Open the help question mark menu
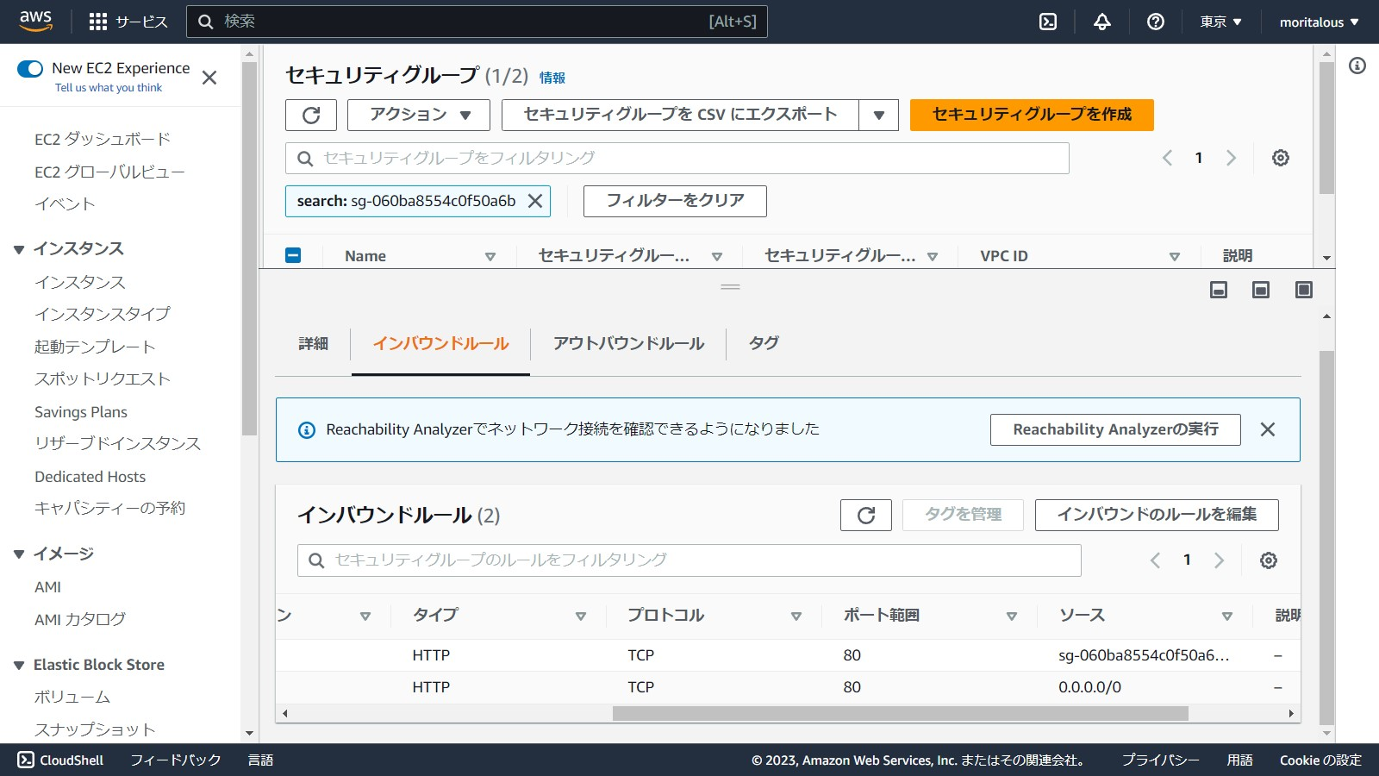This screenshot has width=1379, height=776. coord(1156,22)
